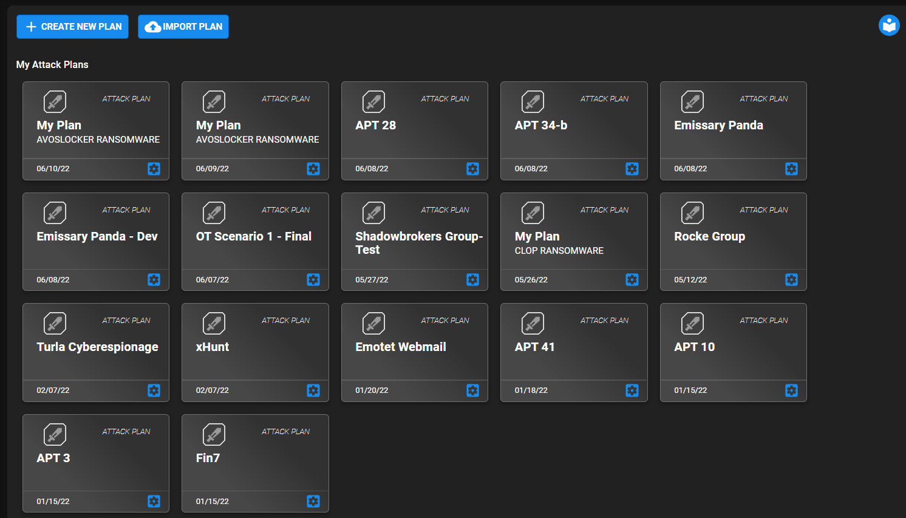Click the sword icon on Emissary Panda card
The image size is (906, 518).
point(692,101)
